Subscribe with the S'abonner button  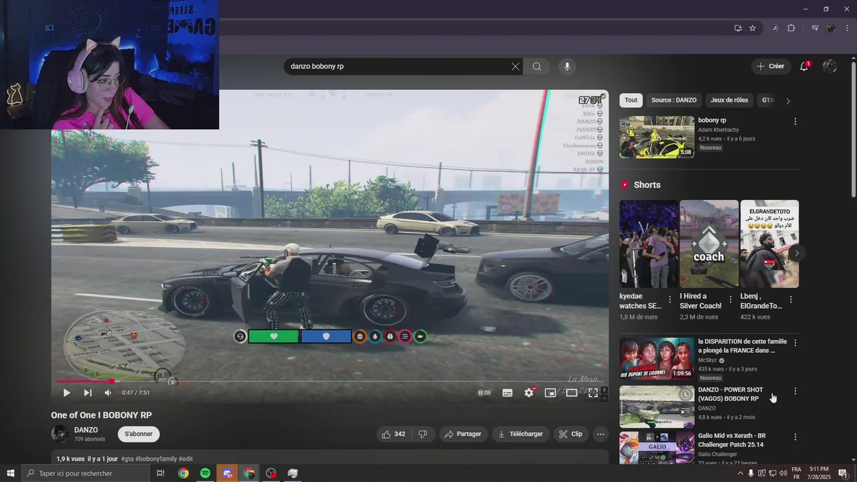(139, 434)
